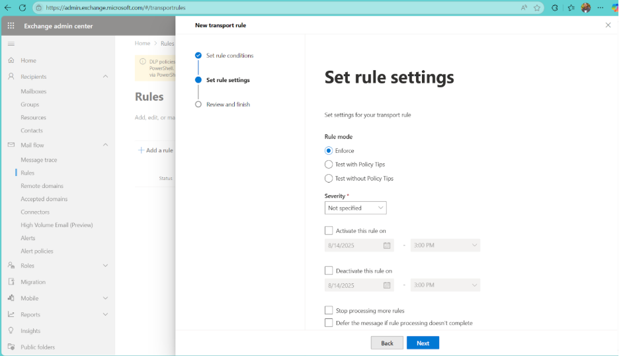Go to Review and finish step
The height and width of the screenshot is (356, 619).
pos(228,105)
